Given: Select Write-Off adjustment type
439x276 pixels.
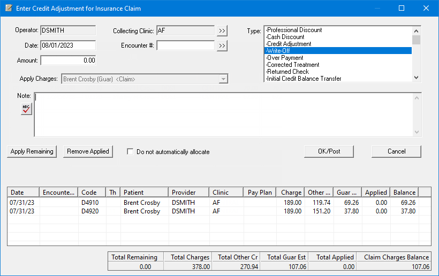Looking at the screenshot, I should point(338,51).
